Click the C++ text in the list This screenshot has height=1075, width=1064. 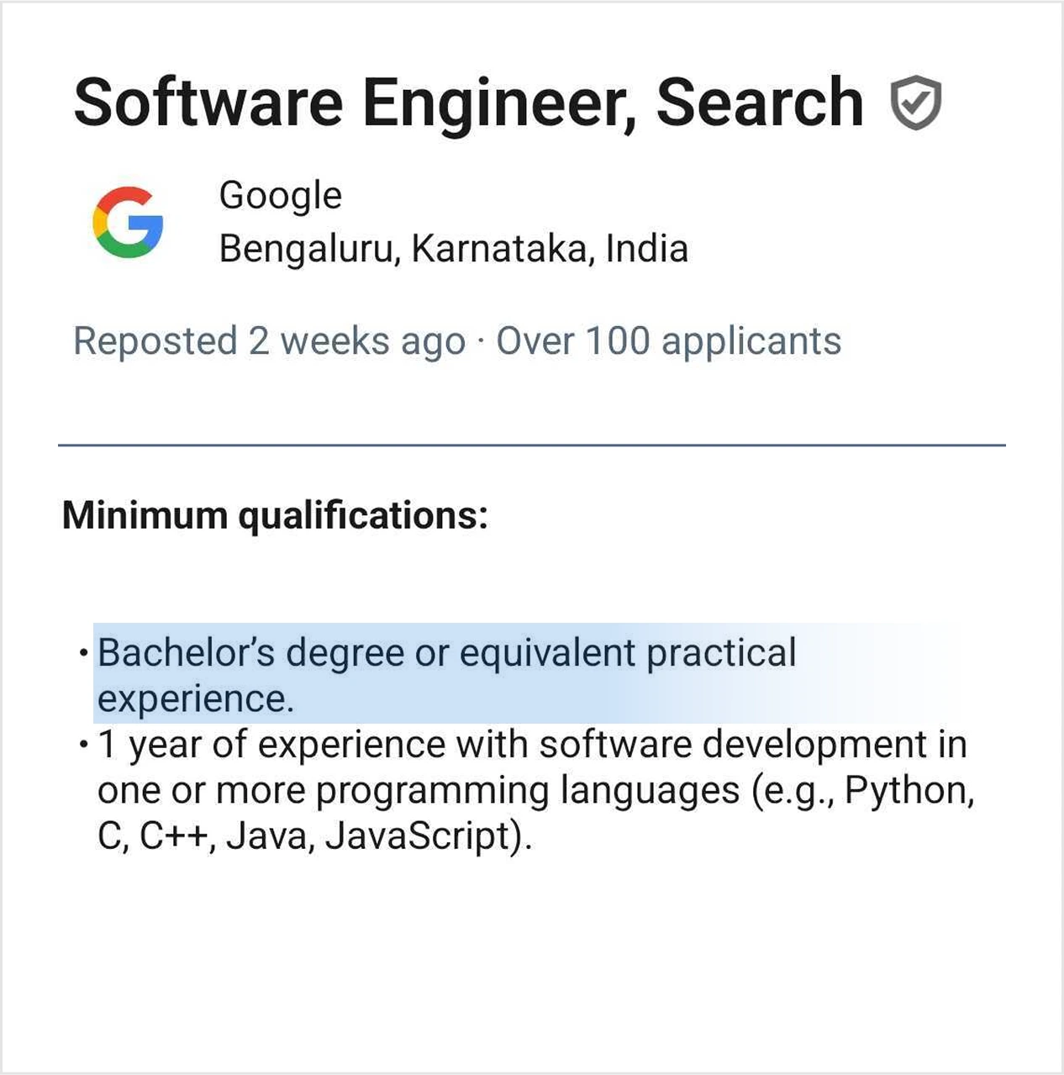173,836
